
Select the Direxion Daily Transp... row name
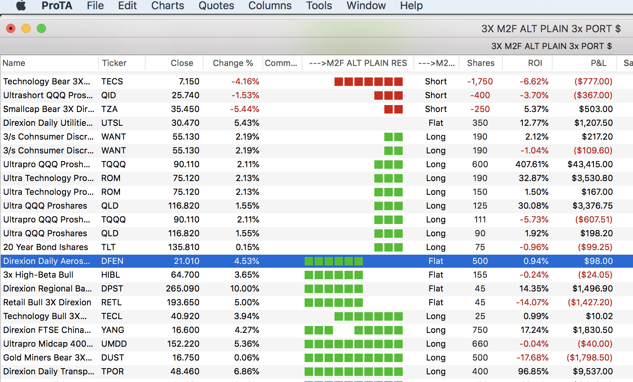49,372
